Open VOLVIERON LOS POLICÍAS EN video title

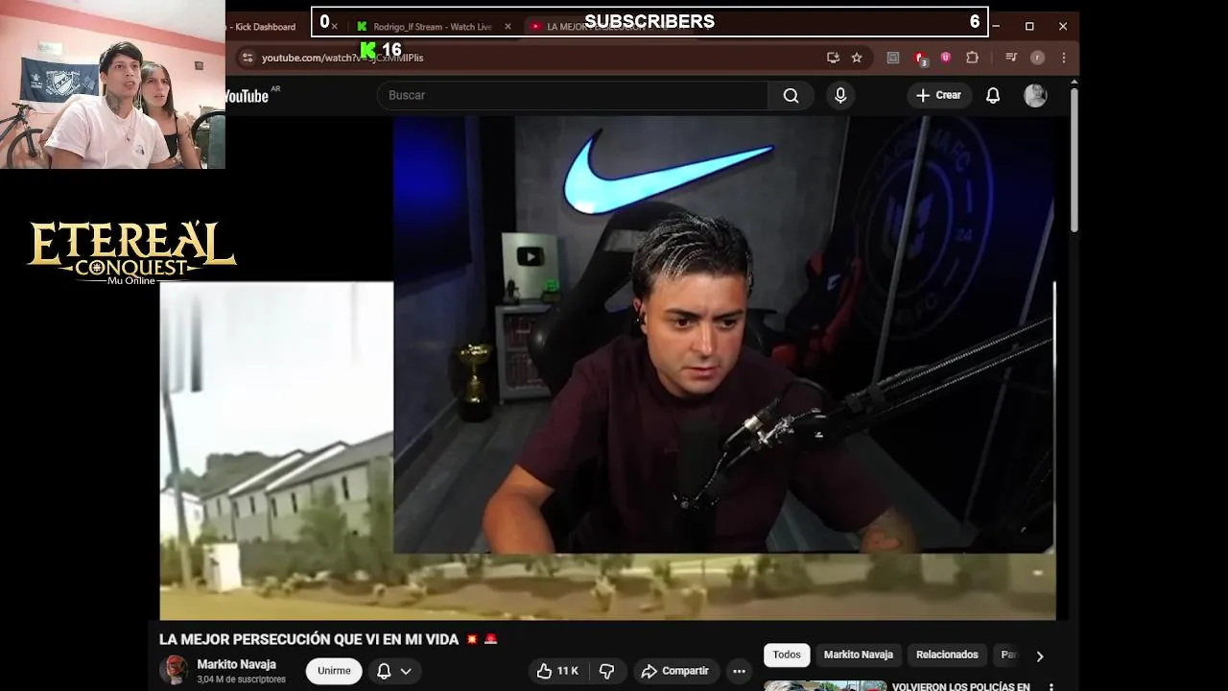click(960, 686)
